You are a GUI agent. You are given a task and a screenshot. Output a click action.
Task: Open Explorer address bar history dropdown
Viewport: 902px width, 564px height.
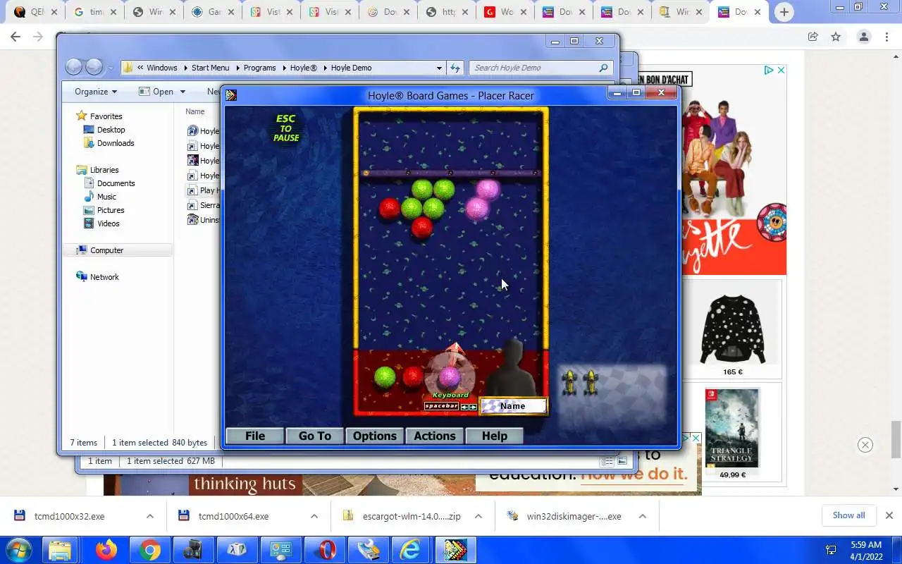coord(439,68)
